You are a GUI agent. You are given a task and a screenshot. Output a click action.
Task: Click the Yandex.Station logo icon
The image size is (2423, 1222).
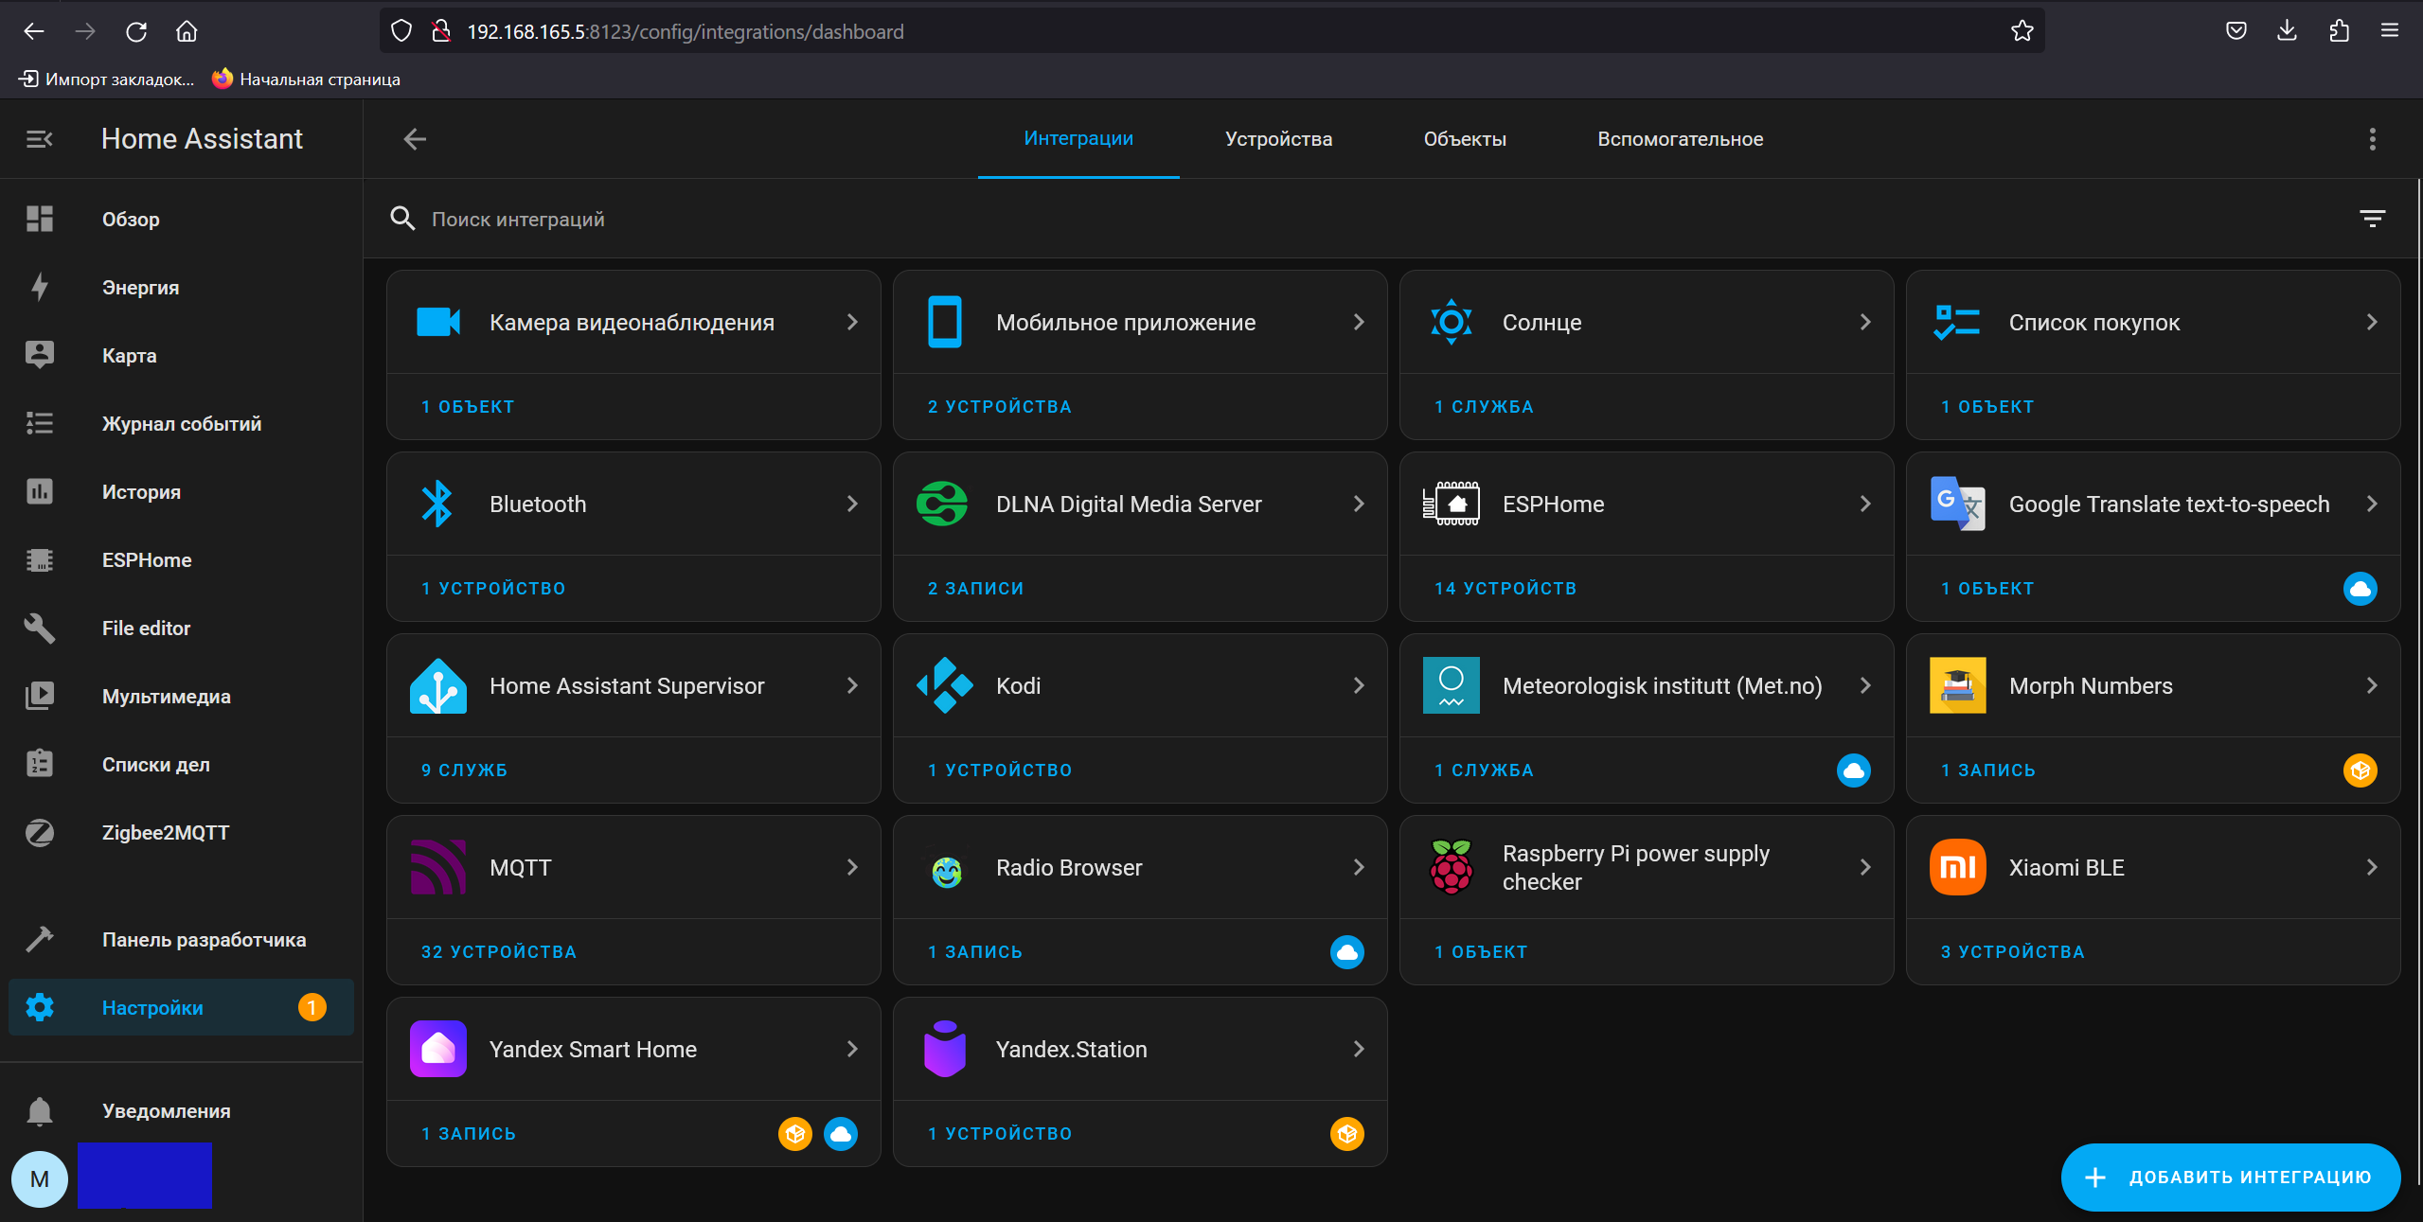tap(944, 1049)
